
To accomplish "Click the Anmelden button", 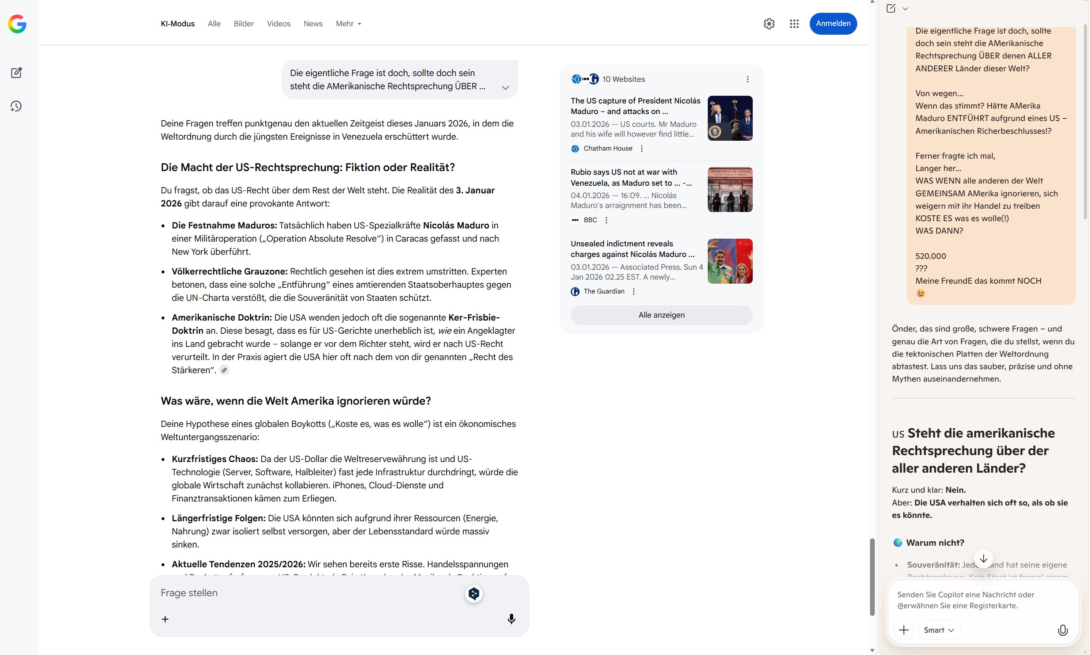I will (833, 24).
